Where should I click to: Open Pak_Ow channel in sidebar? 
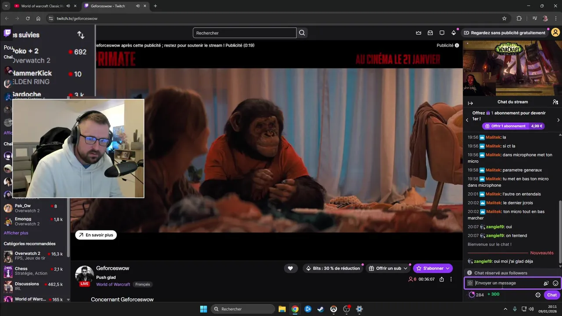point(33,208)
